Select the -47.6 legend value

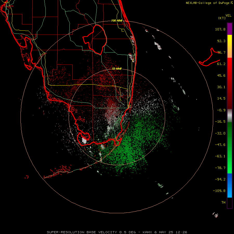[x=220, y=145]
